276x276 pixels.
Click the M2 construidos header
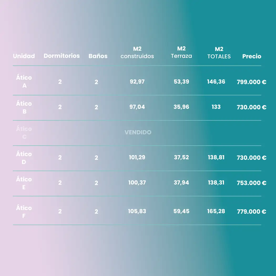point(137,53)
